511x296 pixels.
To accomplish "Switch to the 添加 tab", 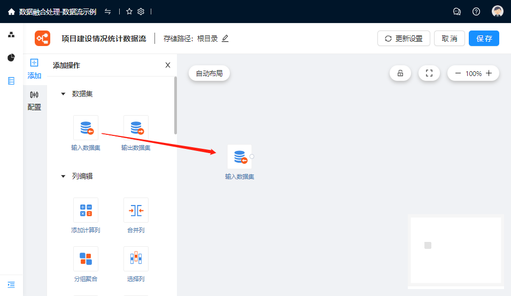I will (34, 69).
